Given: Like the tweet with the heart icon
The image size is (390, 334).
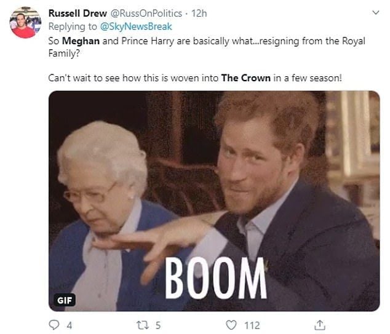Looking at the screenshot, I should point(231,325).
